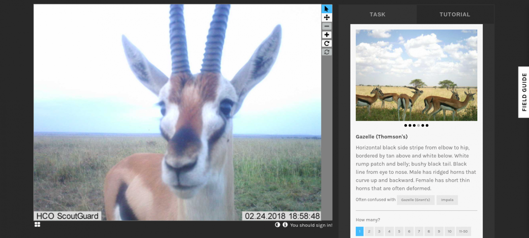This screenshot has height=238, width=529.
Task: Click the 'Gazelle (Thomson's)' heading
Action: 381,137
